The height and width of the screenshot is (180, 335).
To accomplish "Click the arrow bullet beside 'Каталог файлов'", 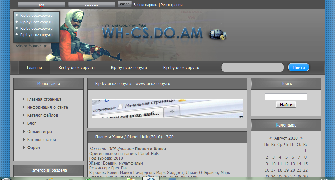I will (x=24, y=115).
